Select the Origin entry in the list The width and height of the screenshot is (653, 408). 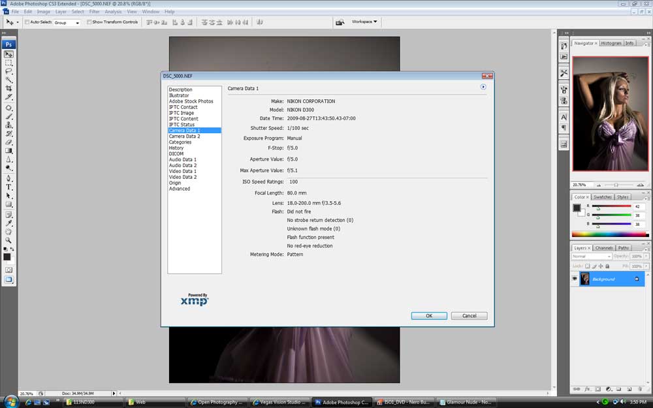point(175,183)
